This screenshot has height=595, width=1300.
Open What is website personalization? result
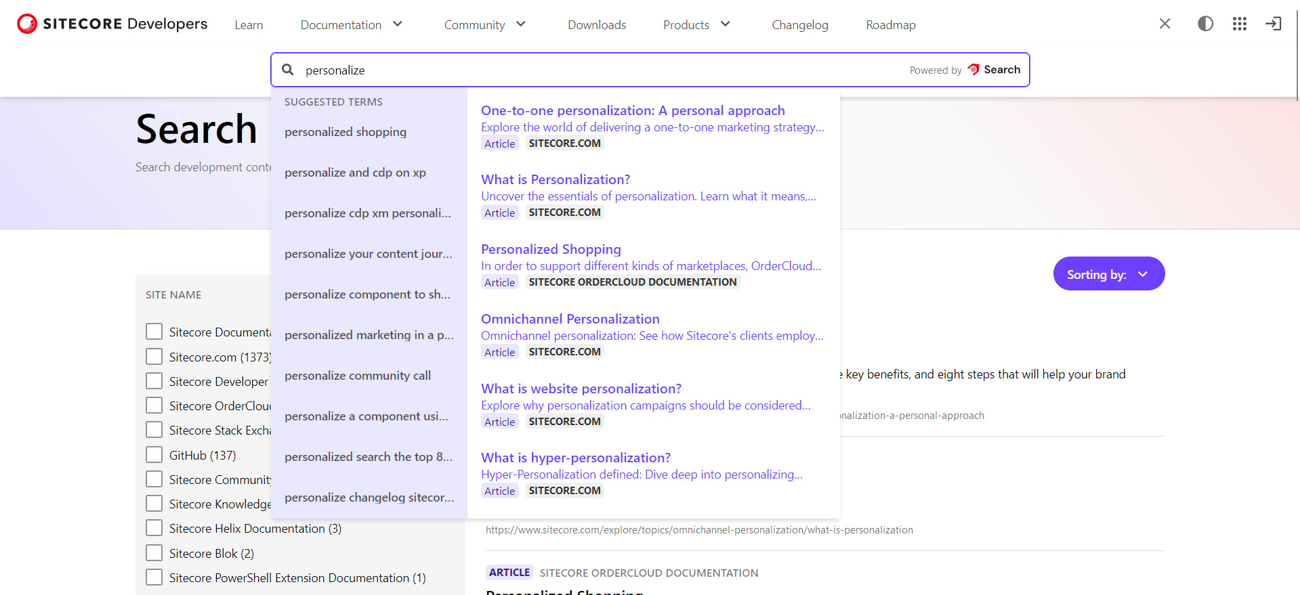point(581,389)
